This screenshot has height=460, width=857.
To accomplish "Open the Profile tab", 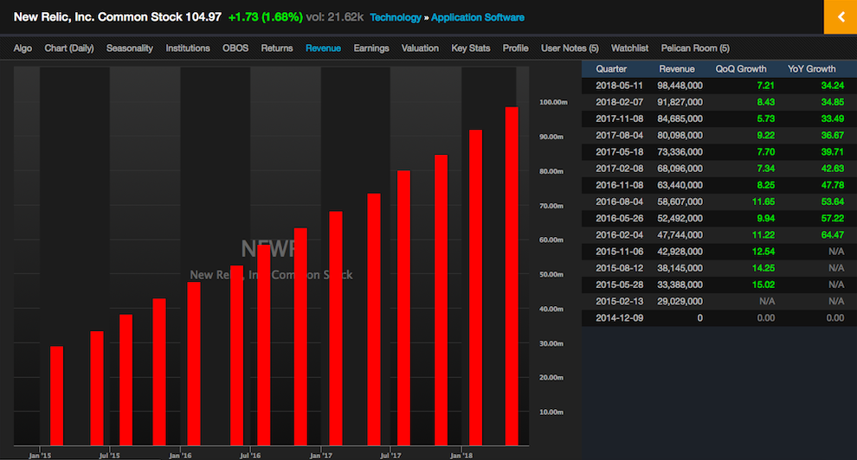I will click(515, 48).
